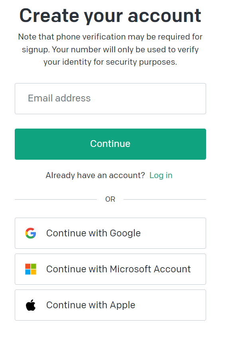Click the OR divider label
Screen dimensions: 230x339
pos(110,199)
